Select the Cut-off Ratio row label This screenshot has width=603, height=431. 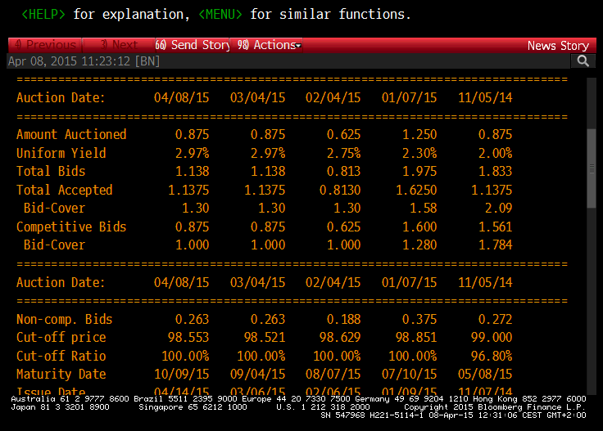(61, 356)
